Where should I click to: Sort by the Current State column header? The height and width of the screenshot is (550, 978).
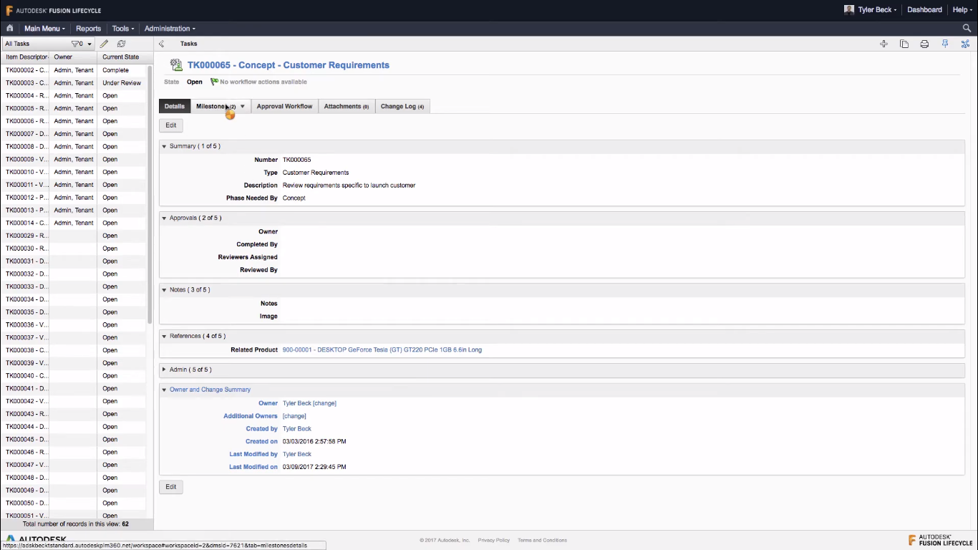point(121,57)
